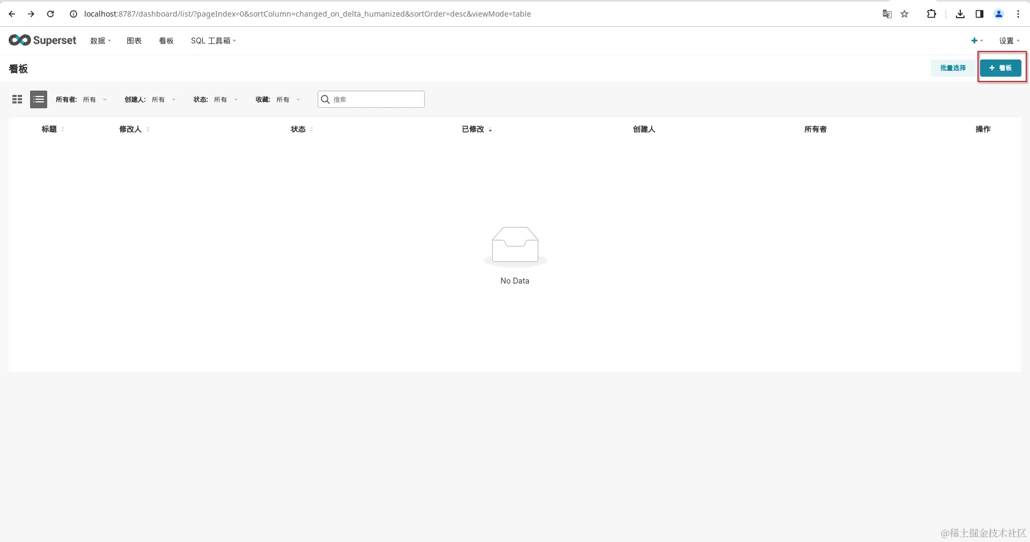Sort by 状态 column header
Screen dimensions: 1030x542
point(302,129)
